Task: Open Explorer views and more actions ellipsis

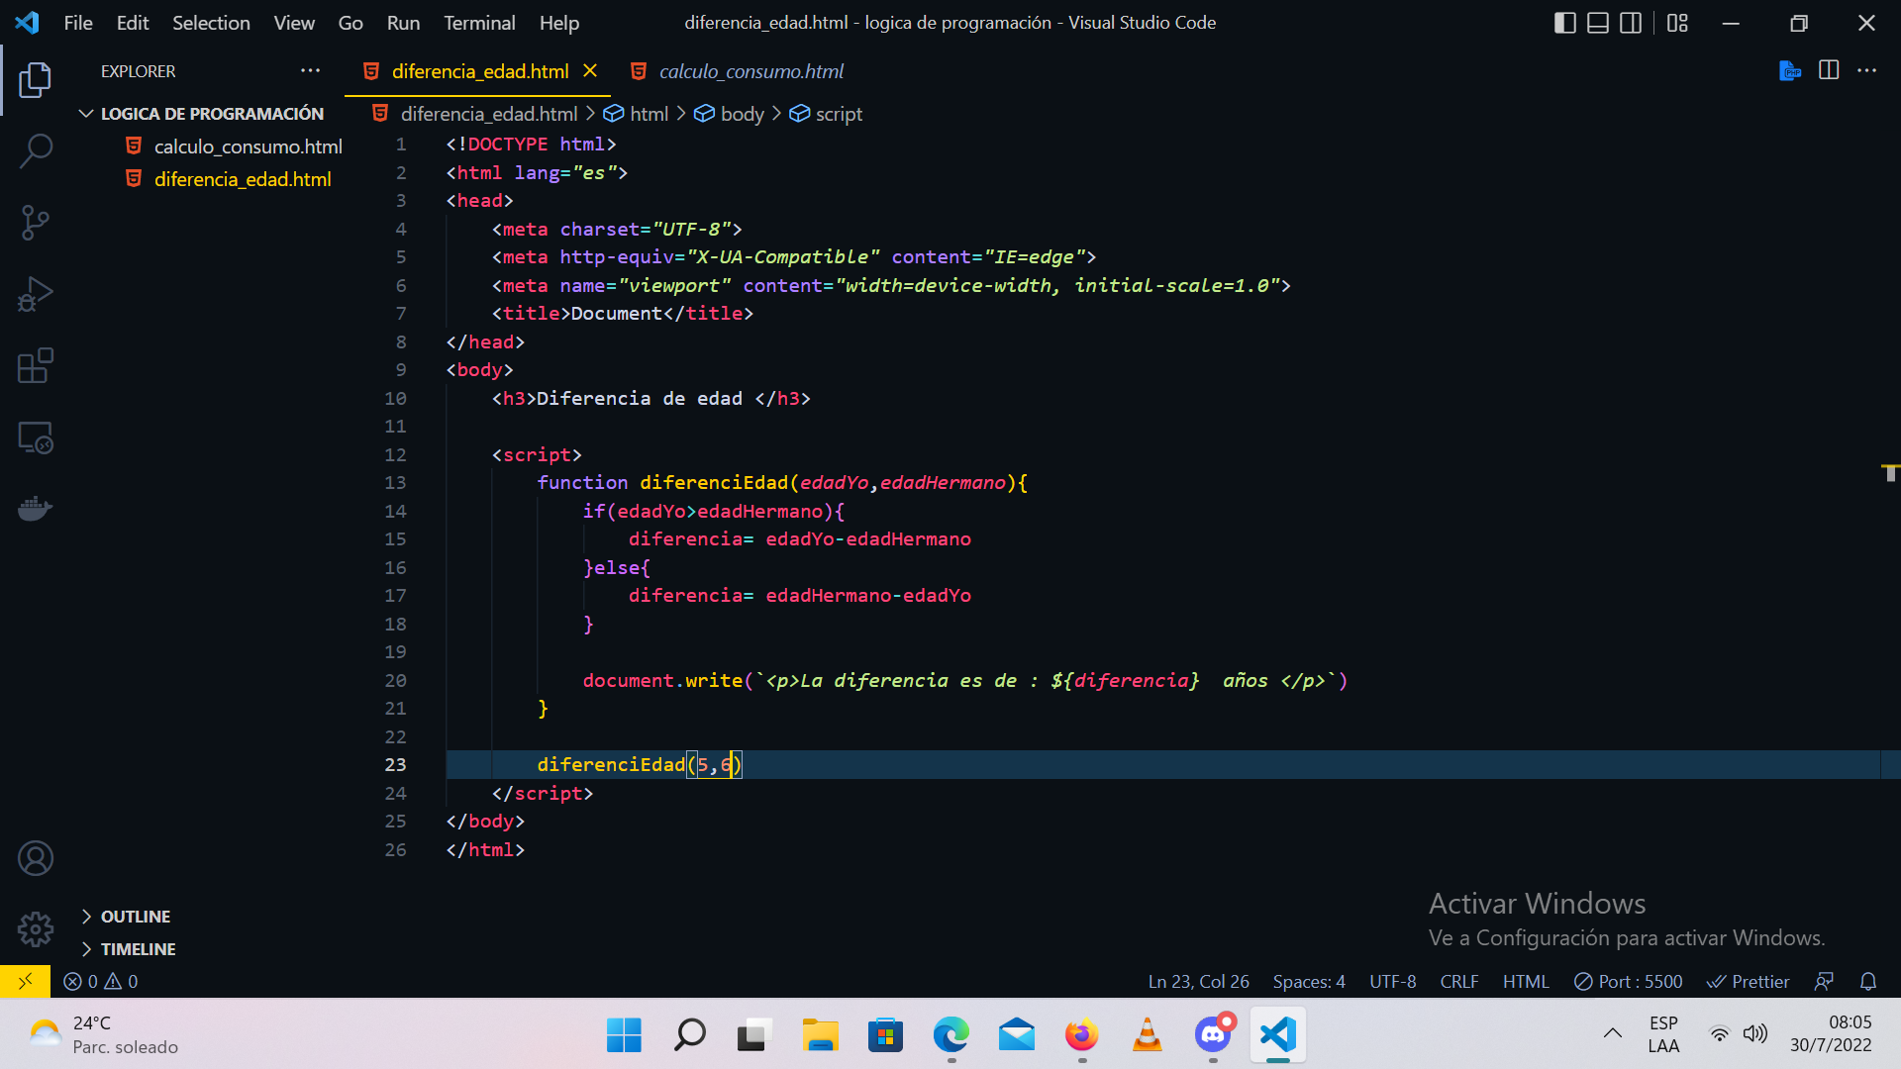Action: coord(310,70)
